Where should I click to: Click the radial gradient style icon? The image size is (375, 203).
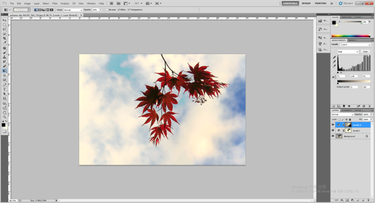[40, 10]
